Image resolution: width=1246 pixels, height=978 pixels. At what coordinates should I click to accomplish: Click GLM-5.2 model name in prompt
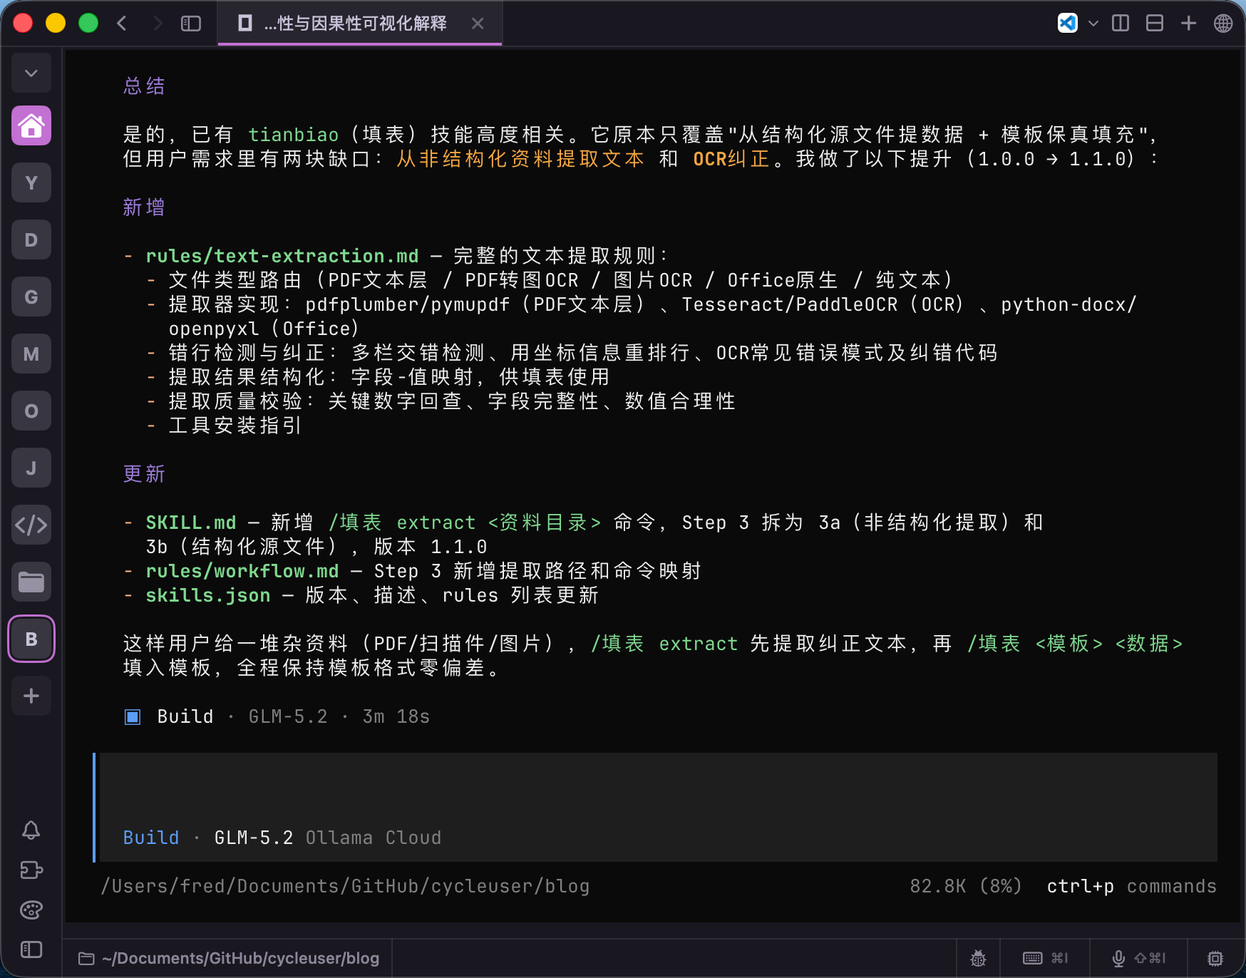pos(254,838)
